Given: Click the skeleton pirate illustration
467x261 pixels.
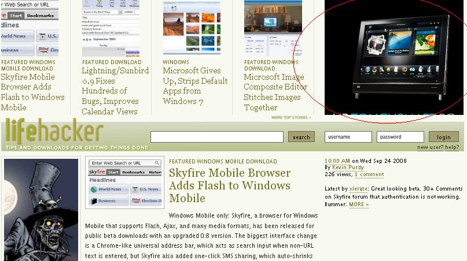Looking at the screenshot, I should pos(41,210).
